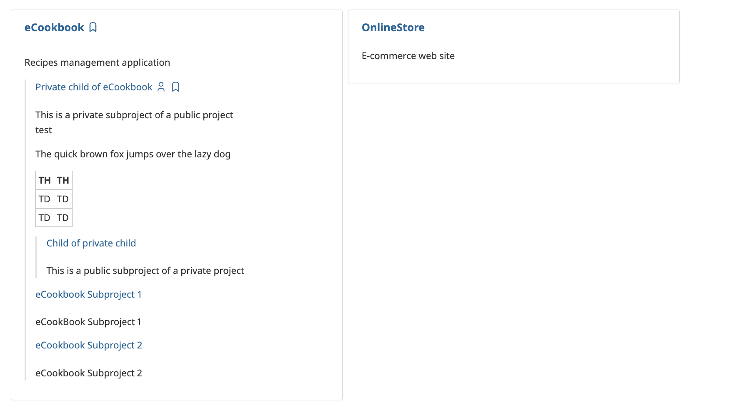
Task: Open the blue eCookbook Subproject 2 link
Action: (x=89, y=345)
